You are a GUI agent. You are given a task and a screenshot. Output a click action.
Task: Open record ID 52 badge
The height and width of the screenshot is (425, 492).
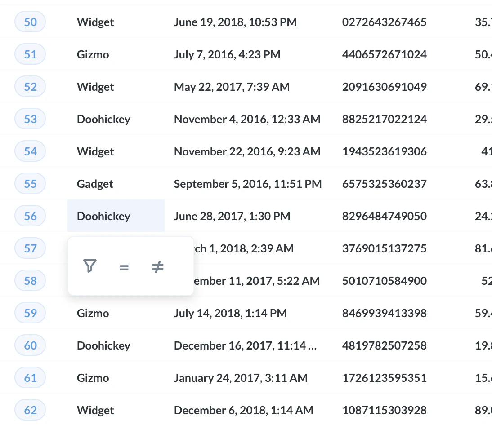(x=30, y=87)
